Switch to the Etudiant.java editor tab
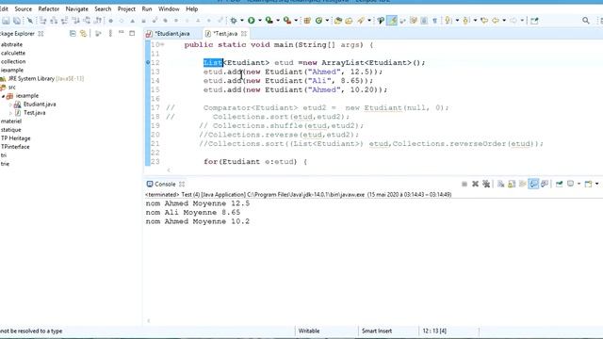 click(171, 34)
